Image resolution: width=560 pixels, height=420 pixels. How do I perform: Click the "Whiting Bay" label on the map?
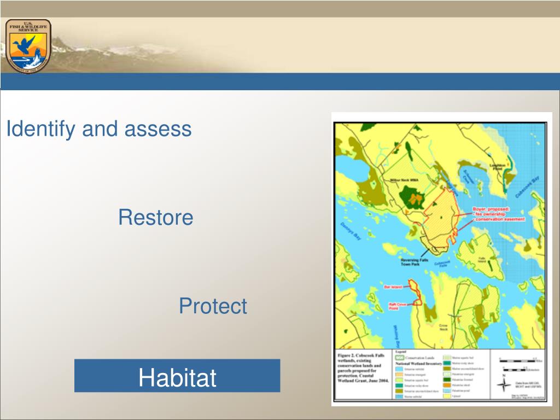coord(397,336)
